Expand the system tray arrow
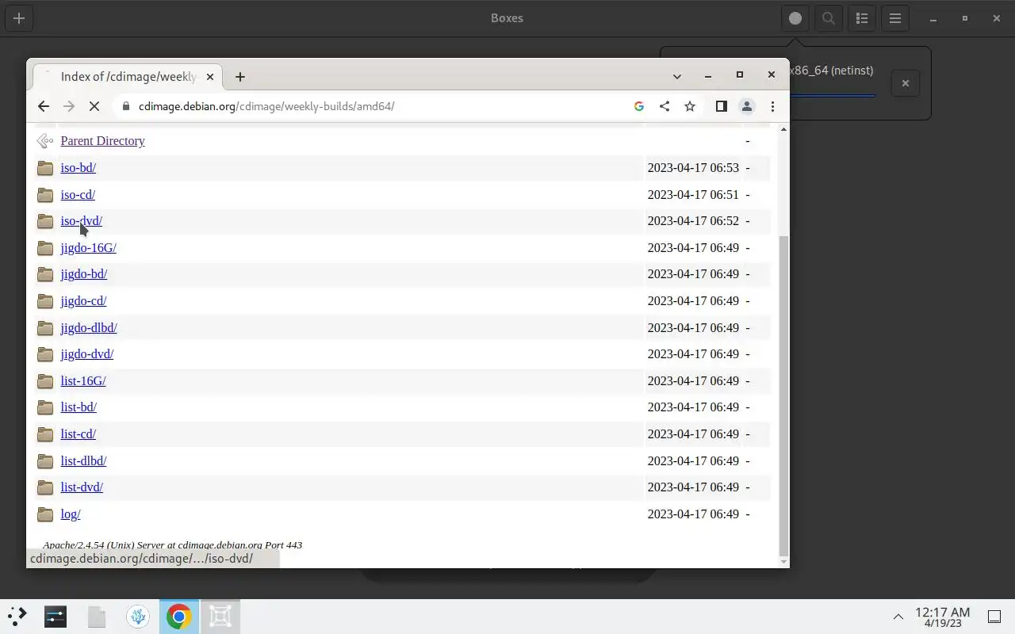Screen dimensions: 1015x634 (898, 617)
